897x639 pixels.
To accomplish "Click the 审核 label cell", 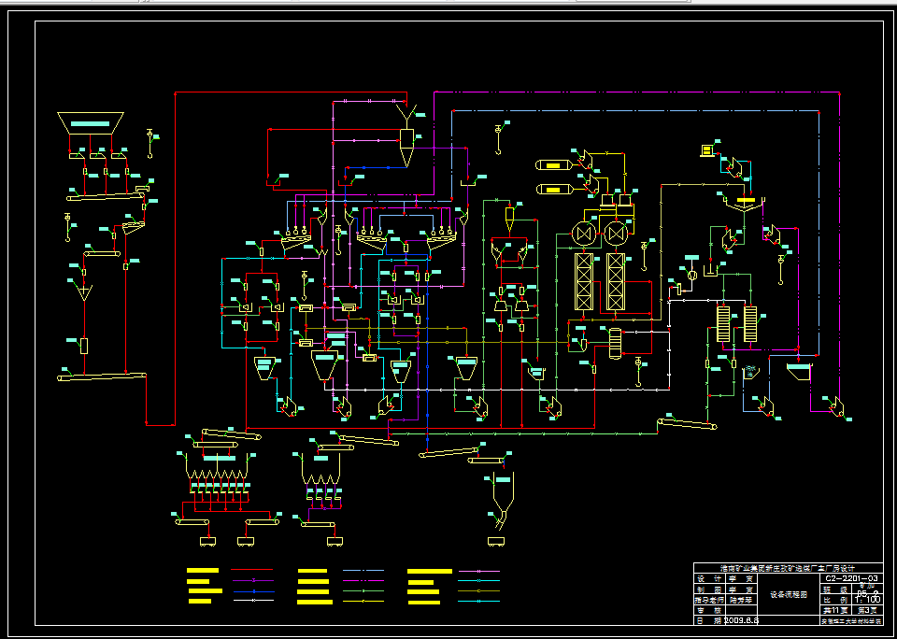I will click(709, 610).
